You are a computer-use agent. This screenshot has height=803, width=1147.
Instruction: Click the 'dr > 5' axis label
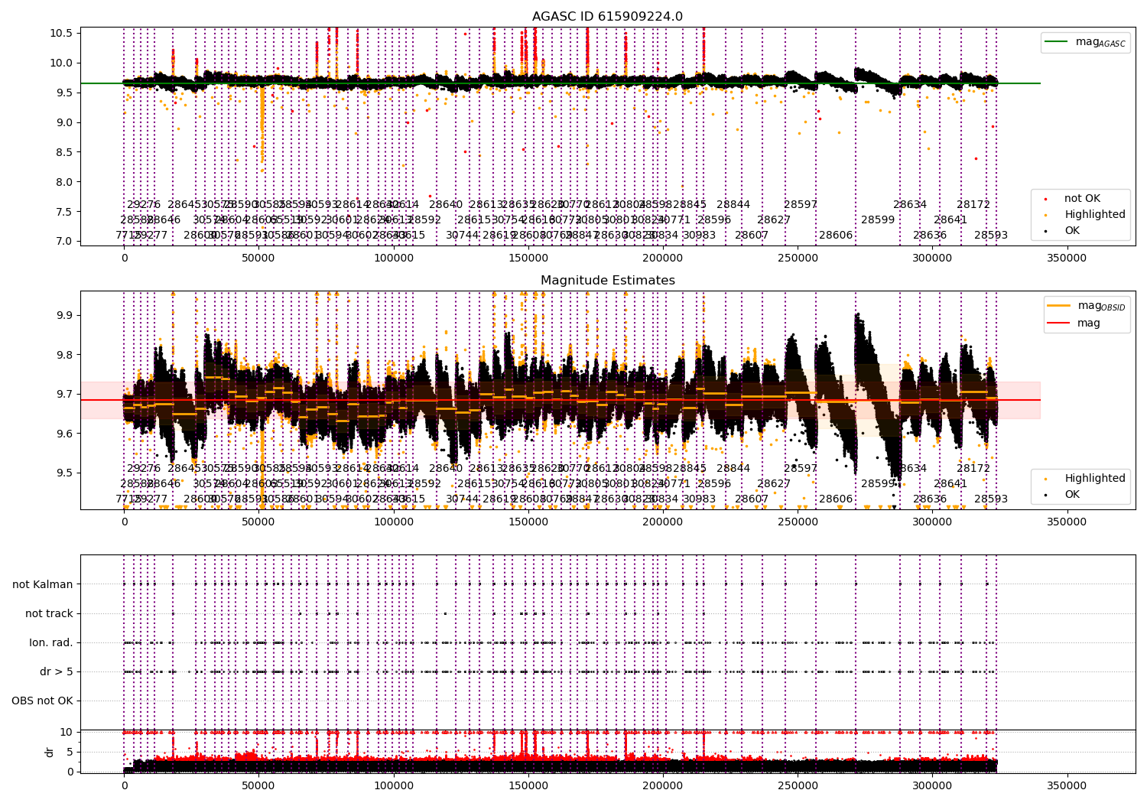[x=57, y=671]
